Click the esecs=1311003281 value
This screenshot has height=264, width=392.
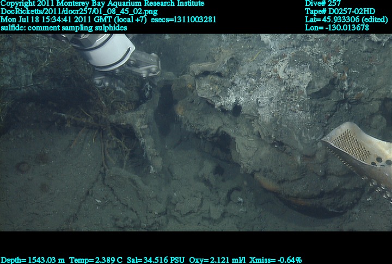pos(183,20)
